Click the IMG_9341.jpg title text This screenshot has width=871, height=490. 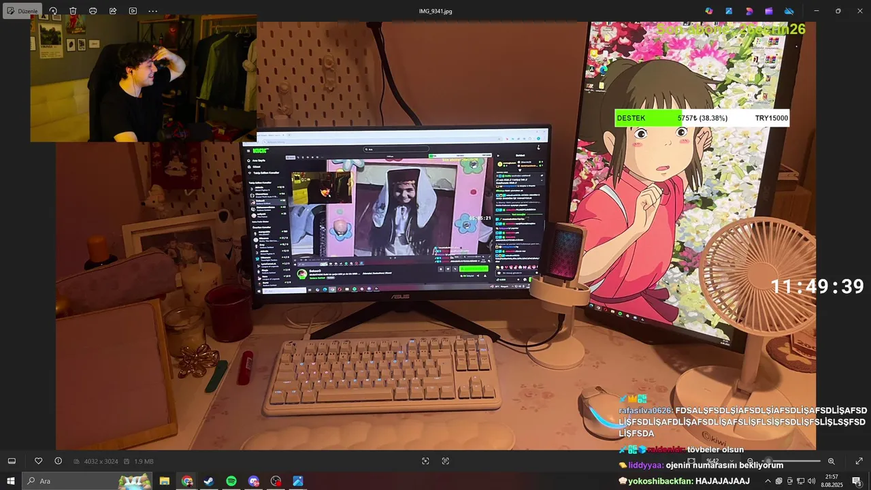[x=435, y=11]
